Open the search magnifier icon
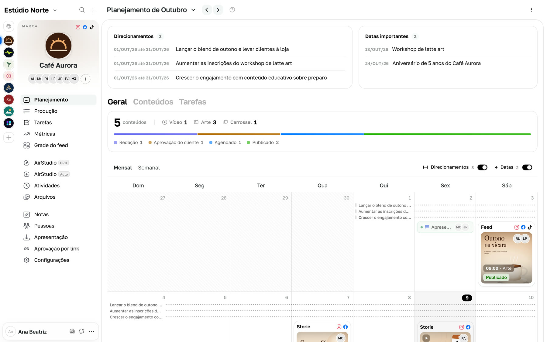This screenshot has height=342, width=547. pos(82,10)
